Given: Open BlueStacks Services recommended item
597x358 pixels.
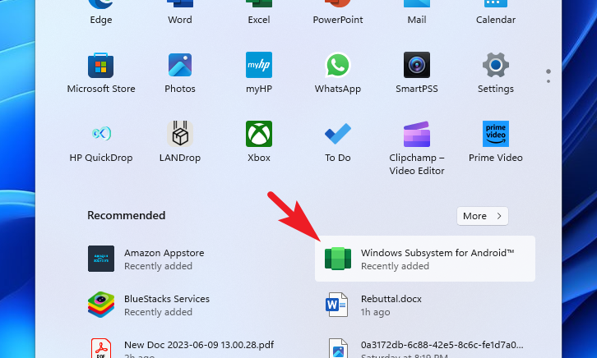Looking at the screenshot, I should [189, 305].
